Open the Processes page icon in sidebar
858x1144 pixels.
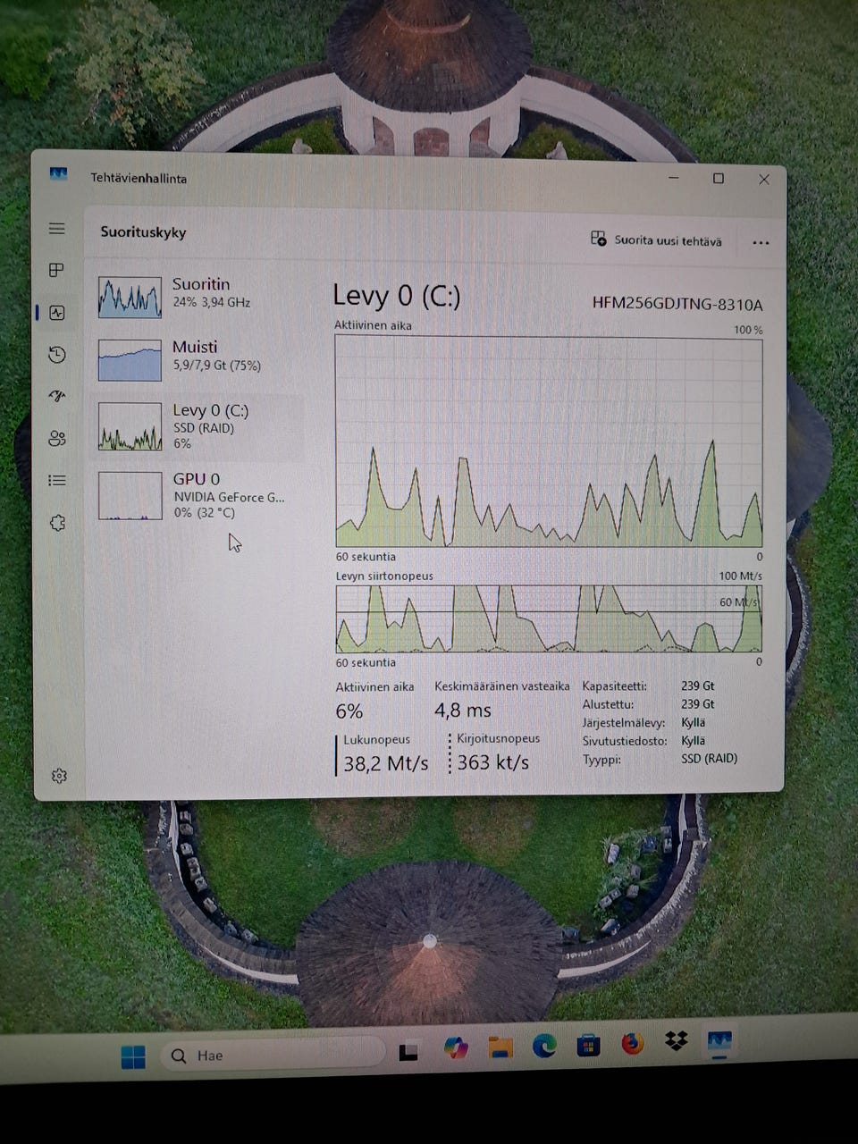point(57,270)
